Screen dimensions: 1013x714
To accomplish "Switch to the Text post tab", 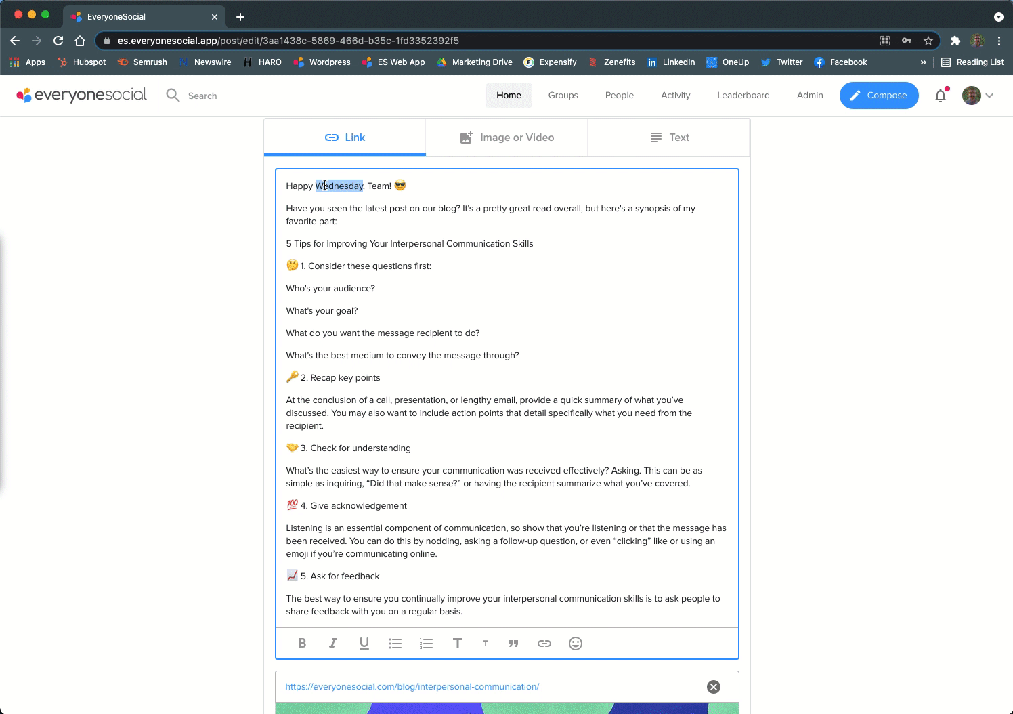I will click(x=669, y=138).
